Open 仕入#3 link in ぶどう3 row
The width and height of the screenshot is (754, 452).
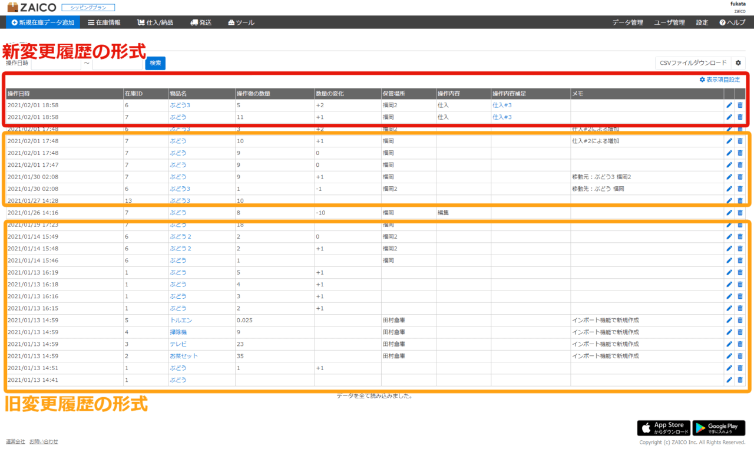502,105
